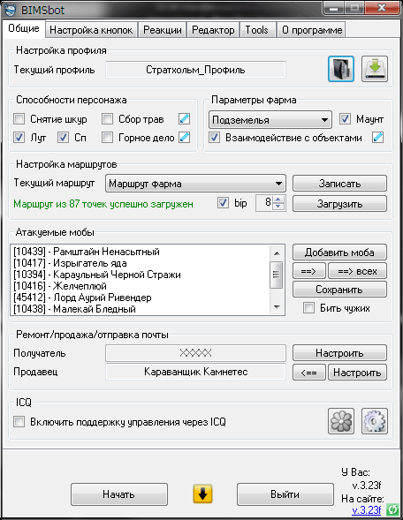Enable the Снятие шкур checkbox
This screenshot has height=520, width=403.
point(19,118)
